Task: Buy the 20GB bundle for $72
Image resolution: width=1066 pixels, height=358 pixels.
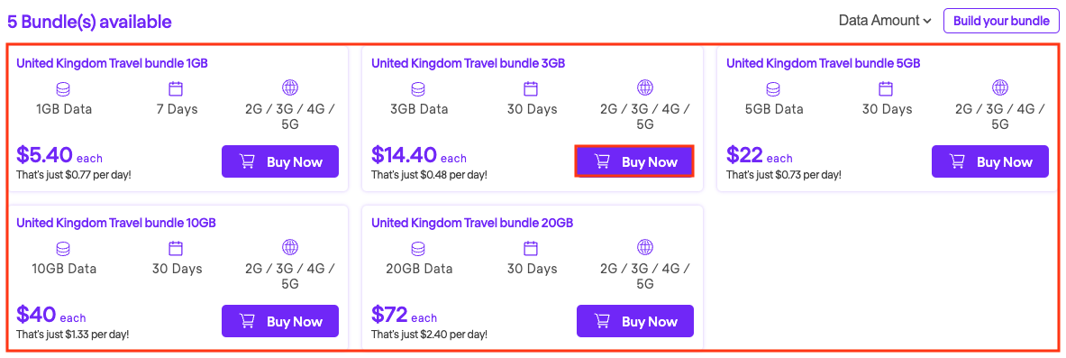Action: pos(635,321)
